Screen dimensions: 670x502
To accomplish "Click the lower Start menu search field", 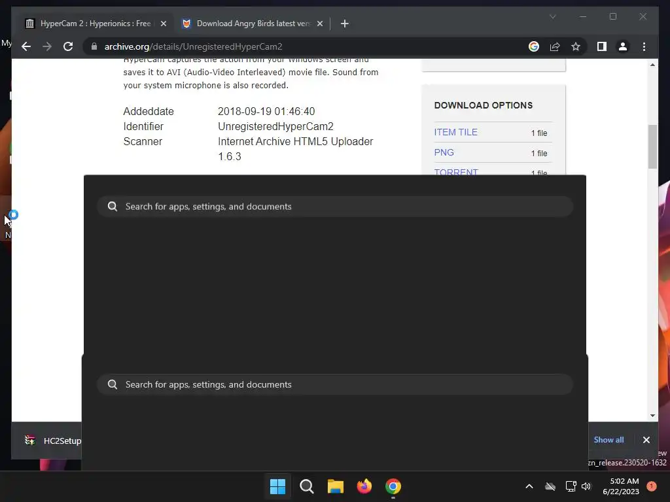I will point(335,384).
